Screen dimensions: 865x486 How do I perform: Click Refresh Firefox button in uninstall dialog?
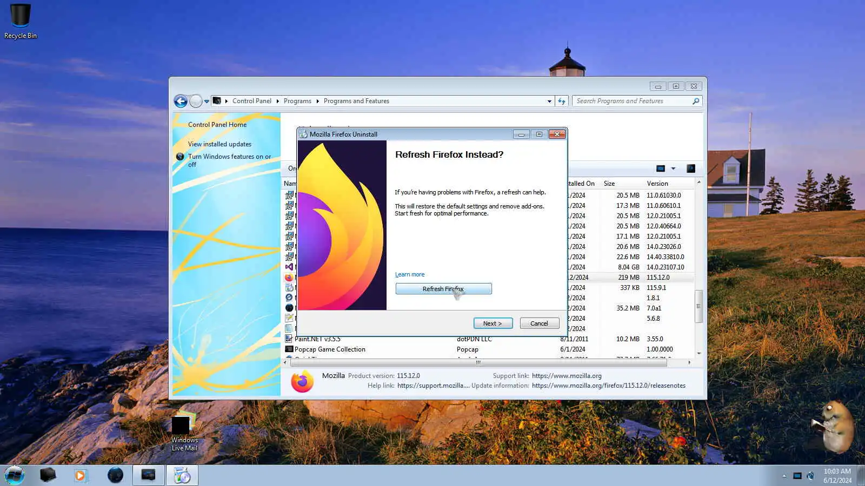coord(443,289)
